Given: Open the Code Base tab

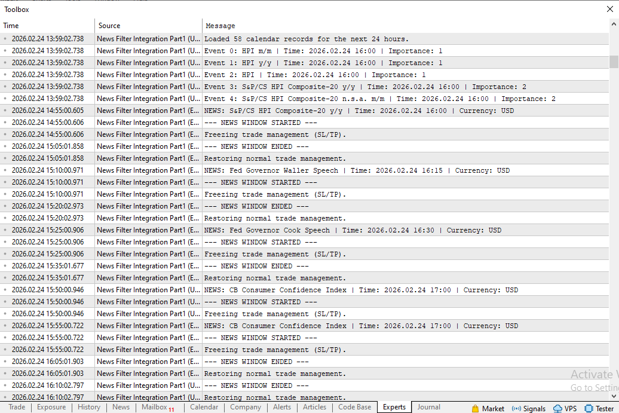Looking at the screenshot, I should 354,407.
